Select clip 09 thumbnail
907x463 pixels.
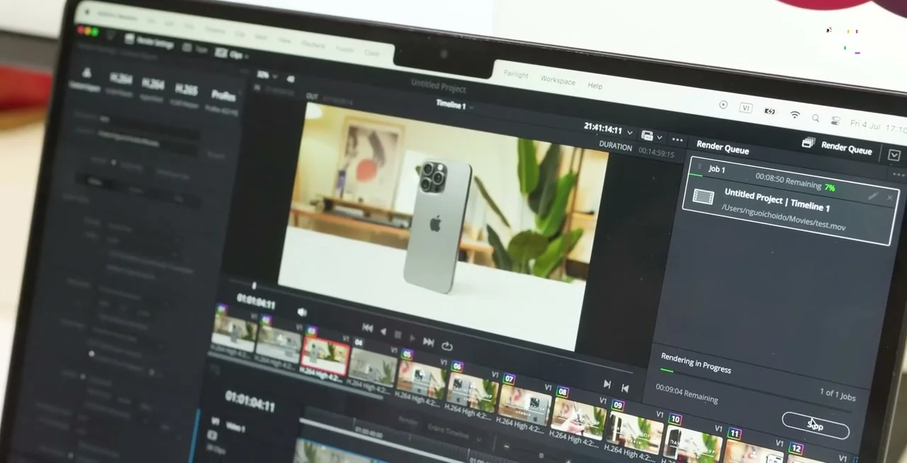[635, 433]
